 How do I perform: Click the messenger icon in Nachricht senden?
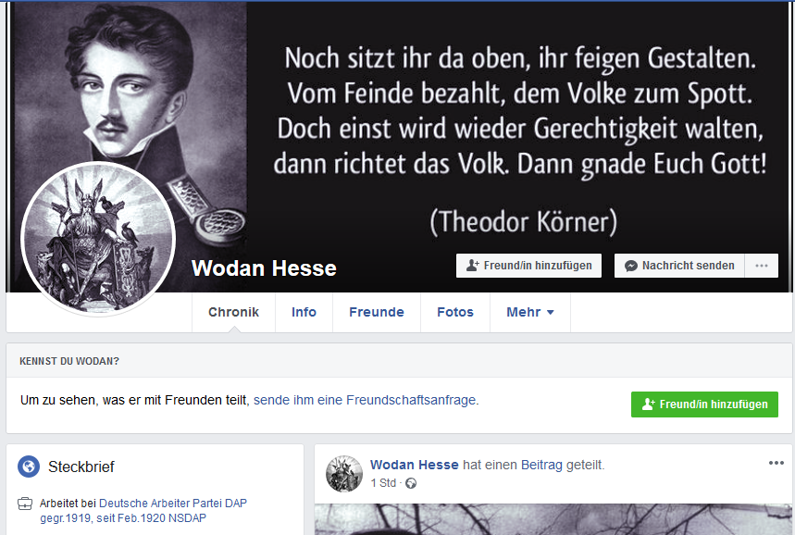[631, 266]
